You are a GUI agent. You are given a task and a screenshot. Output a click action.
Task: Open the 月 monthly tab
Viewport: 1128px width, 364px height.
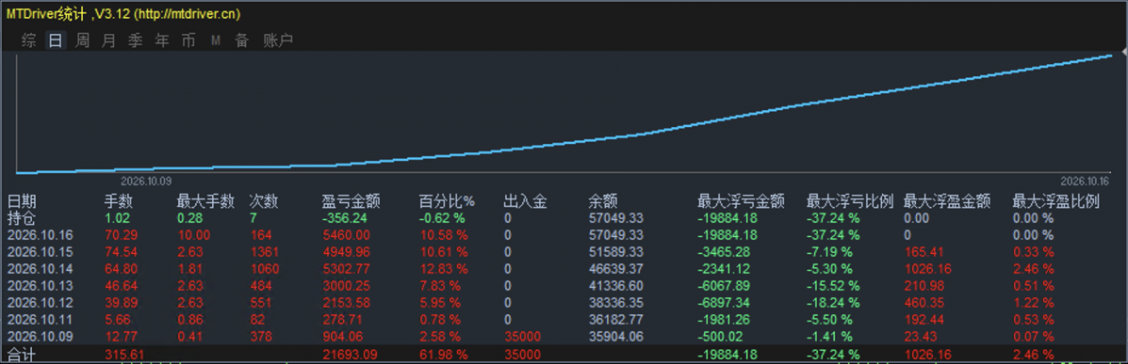[x=108, y=41]
